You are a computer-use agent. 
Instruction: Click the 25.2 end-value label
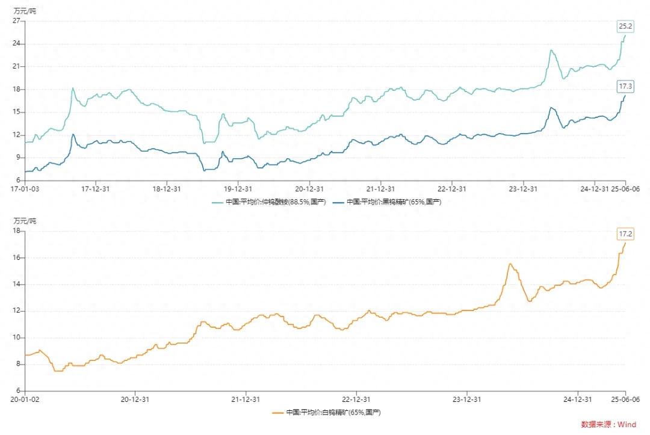(625, 26)
